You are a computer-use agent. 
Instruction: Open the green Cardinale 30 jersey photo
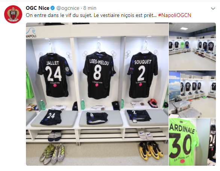pyautogui.click(x=192, y=142)
